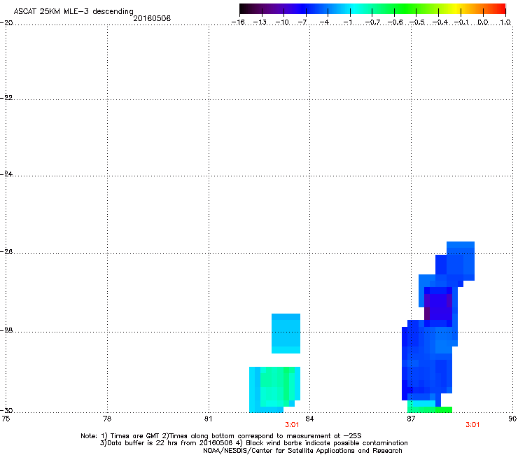Click the '-4' color scale label

(324, 22)
